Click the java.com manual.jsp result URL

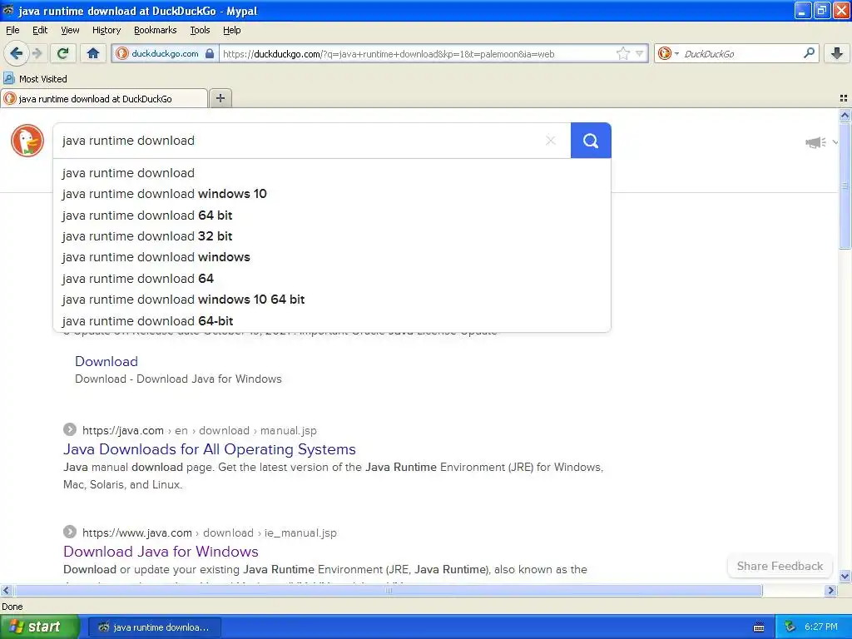point(200,430)
